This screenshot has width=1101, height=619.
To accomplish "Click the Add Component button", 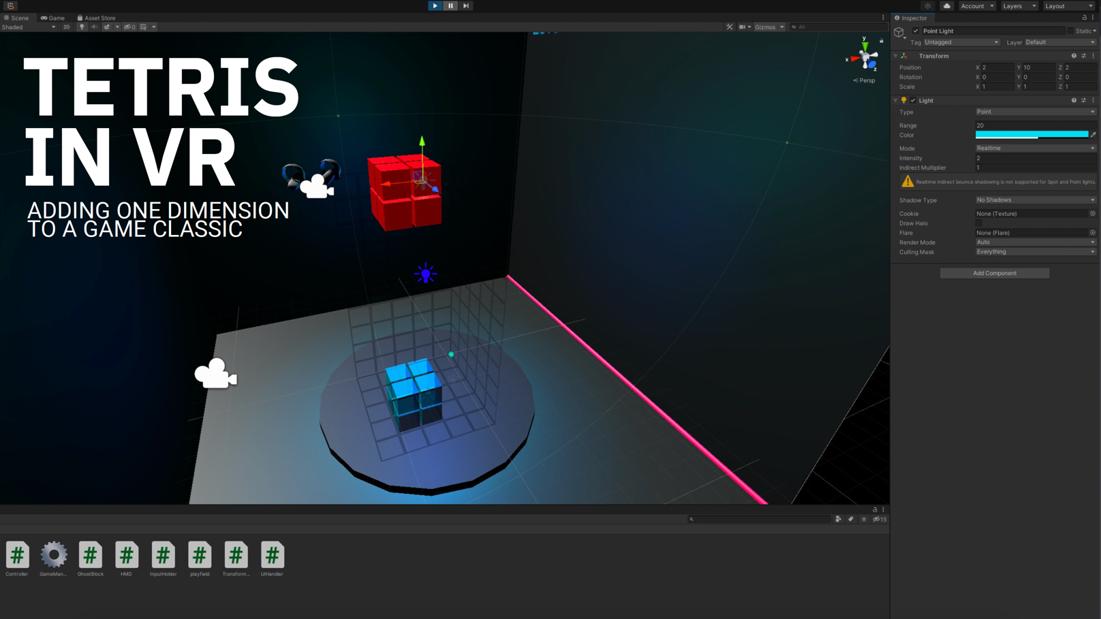I will [995, 273].
